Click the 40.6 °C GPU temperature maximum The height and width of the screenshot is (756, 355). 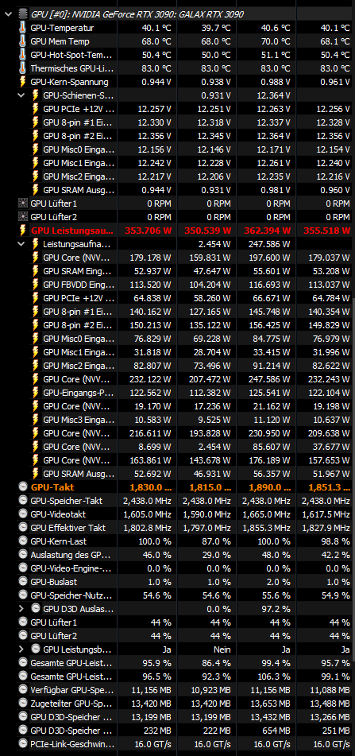(x=276, y=28)
